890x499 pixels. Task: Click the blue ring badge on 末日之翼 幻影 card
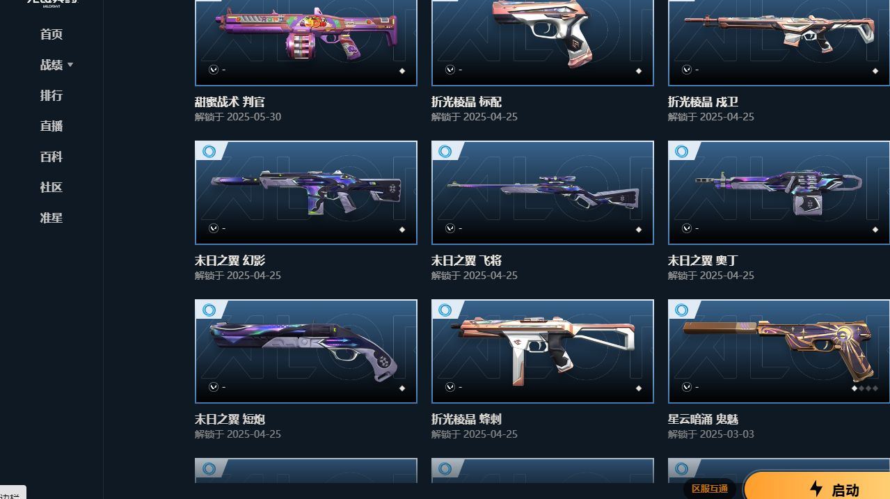(209, 151)
